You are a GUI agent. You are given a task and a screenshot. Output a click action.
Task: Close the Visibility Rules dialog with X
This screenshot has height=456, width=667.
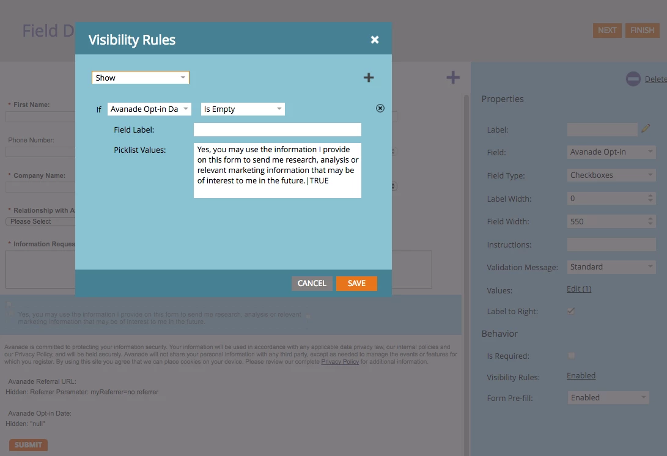point(374,40)
